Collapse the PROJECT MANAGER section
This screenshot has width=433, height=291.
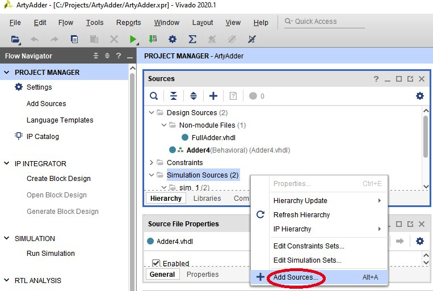(x=7, y=73)
